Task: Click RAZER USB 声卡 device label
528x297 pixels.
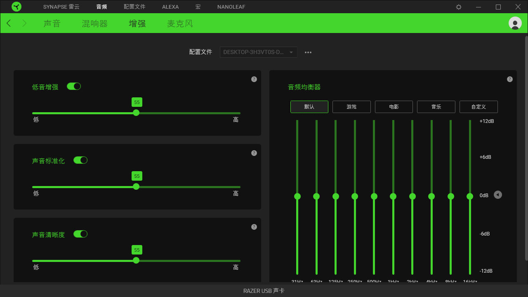Action: pyautogui.click(x=264, y=291)
